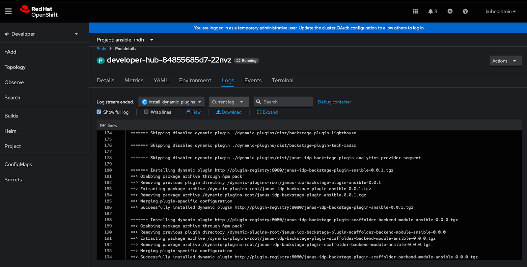Click log line number 188
This screenshot has width=527, height=267.
tap(108, 220)
